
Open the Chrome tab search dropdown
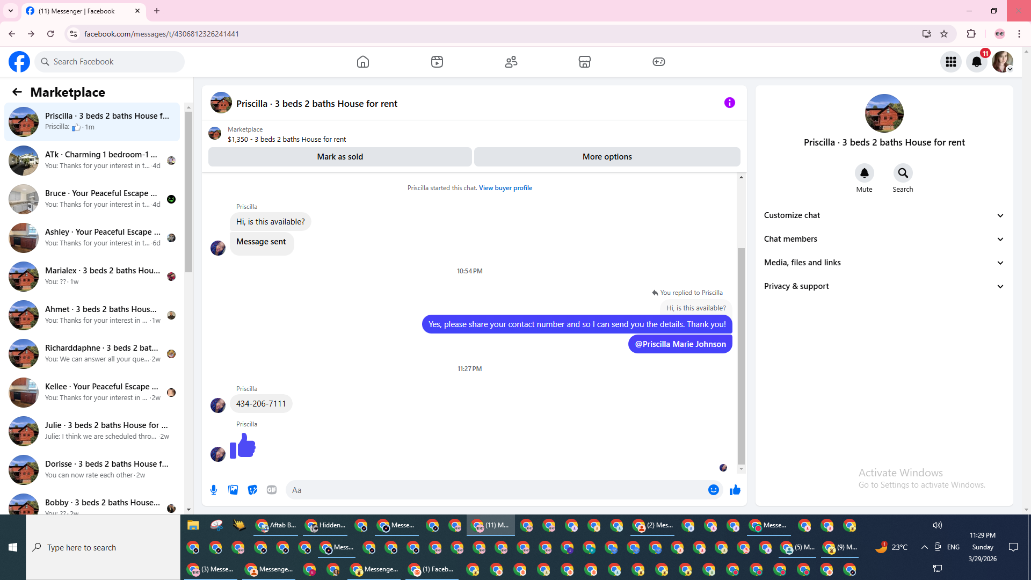[11, 11]
